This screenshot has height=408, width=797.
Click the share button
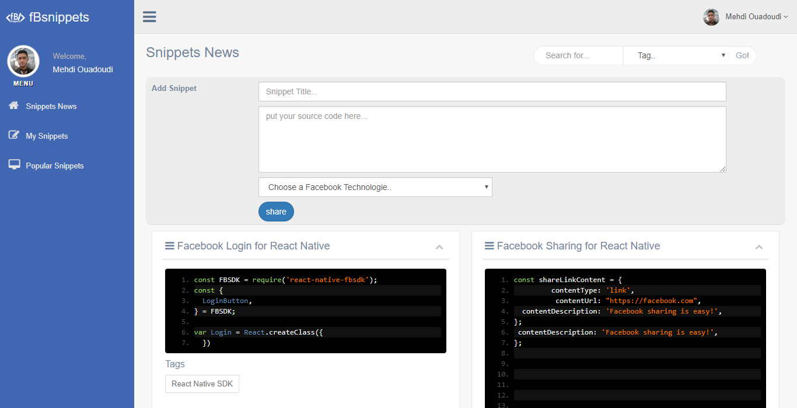pos(276,212)
